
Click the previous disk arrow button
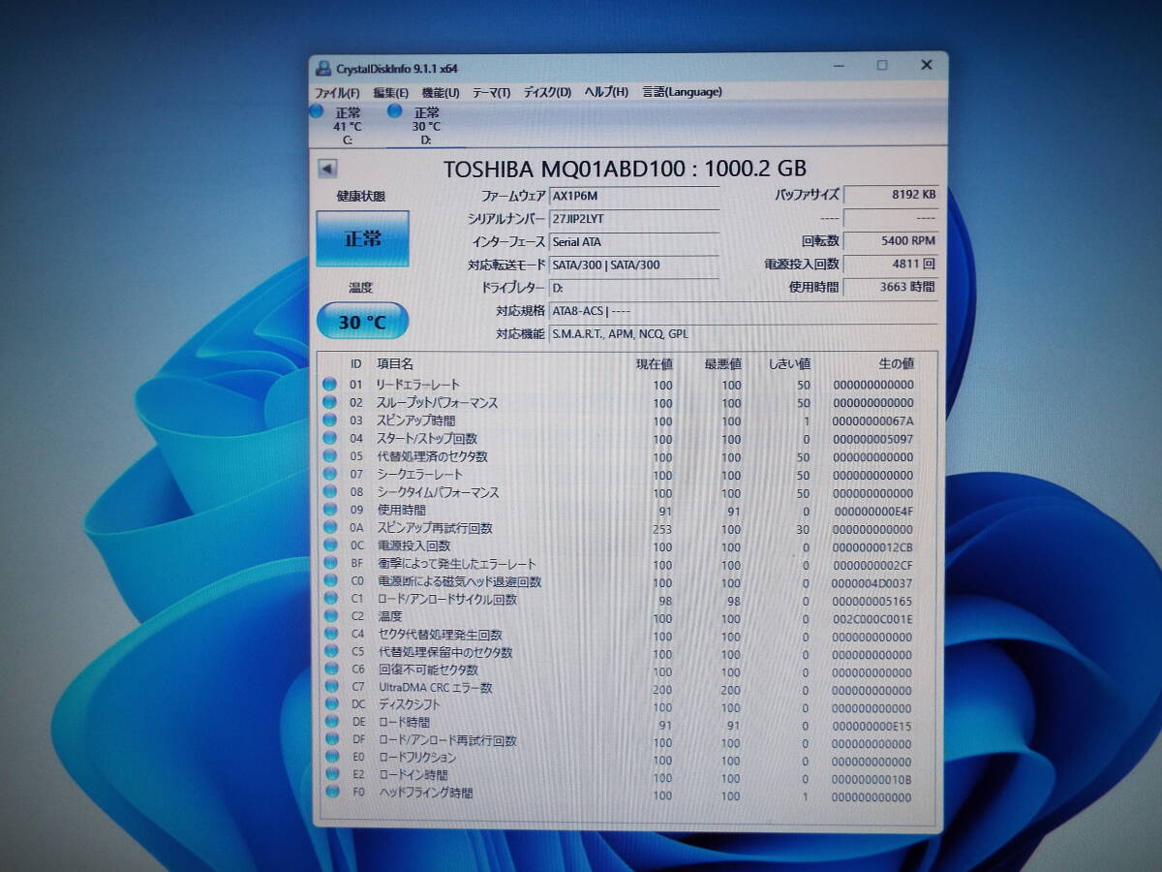[326, 170]
